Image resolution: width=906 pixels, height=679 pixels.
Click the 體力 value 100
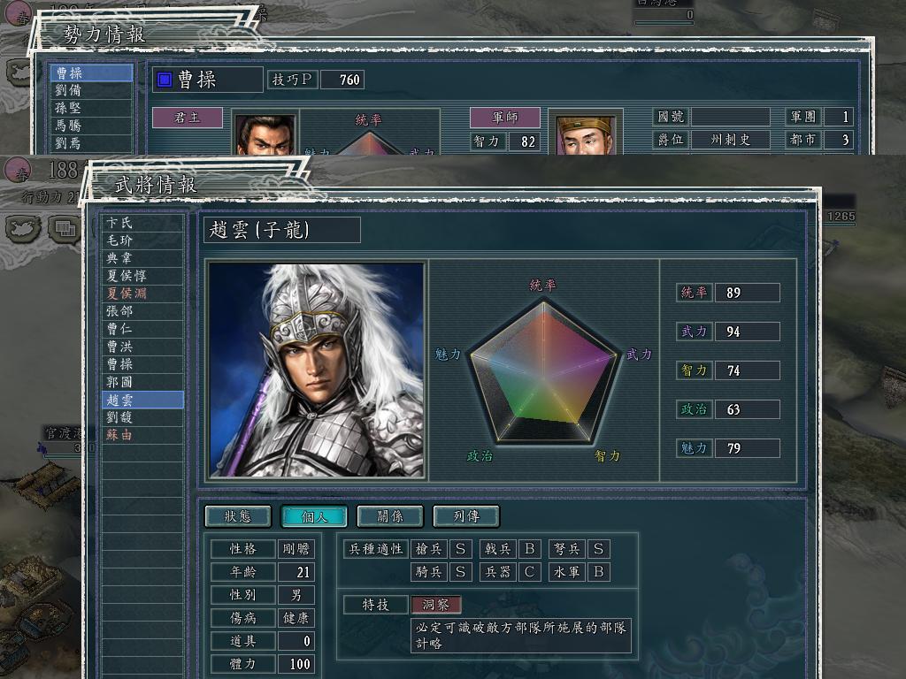coord(296,664)
